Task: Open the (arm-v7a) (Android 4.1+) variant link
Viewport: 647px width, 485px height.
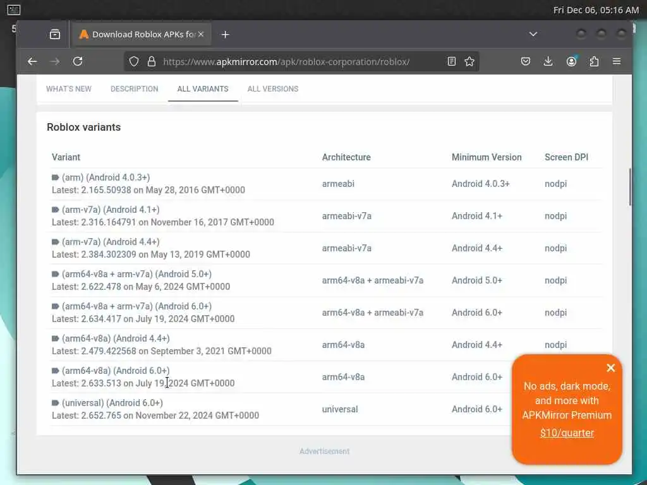Action: coord(111,210)
